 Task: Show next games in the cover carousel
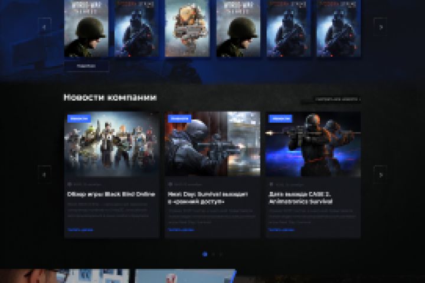coord(380,27)
